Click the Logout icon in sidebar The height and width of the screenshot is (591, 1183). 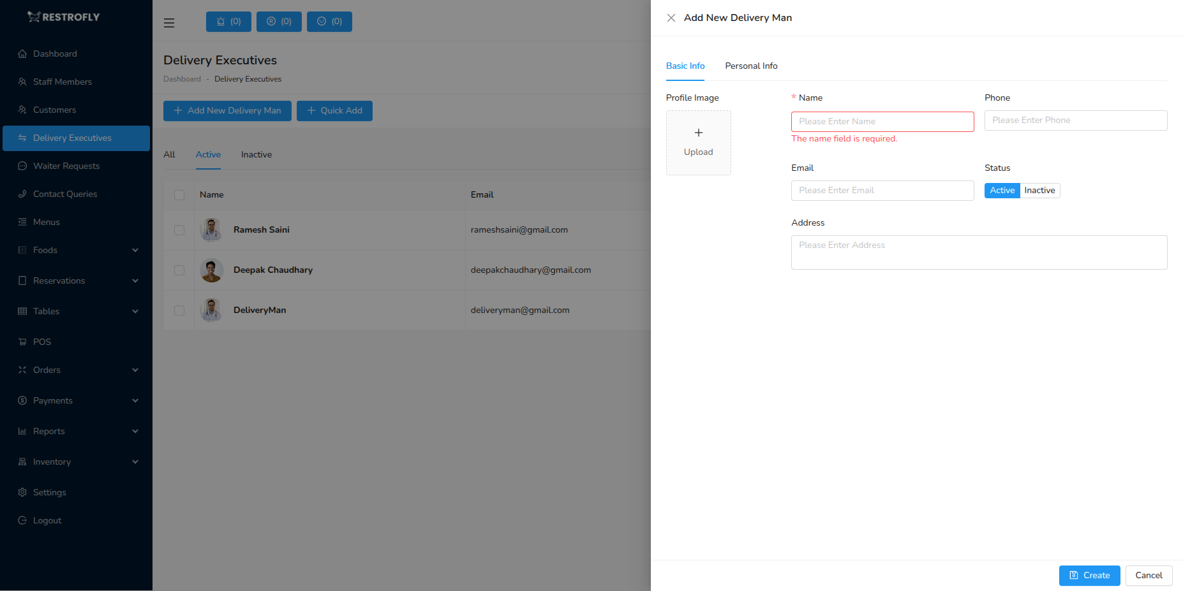[x=22, y=520]
